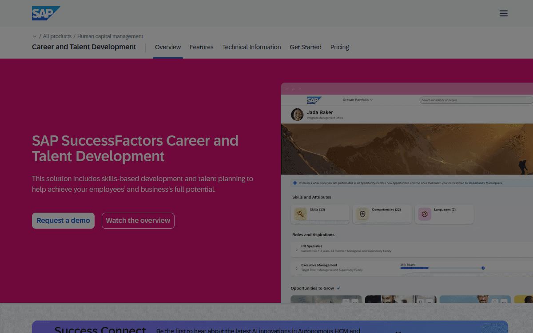Click the Skills and Attributes heading
This screenshot has width=533, height=333.
pos(311,197)
